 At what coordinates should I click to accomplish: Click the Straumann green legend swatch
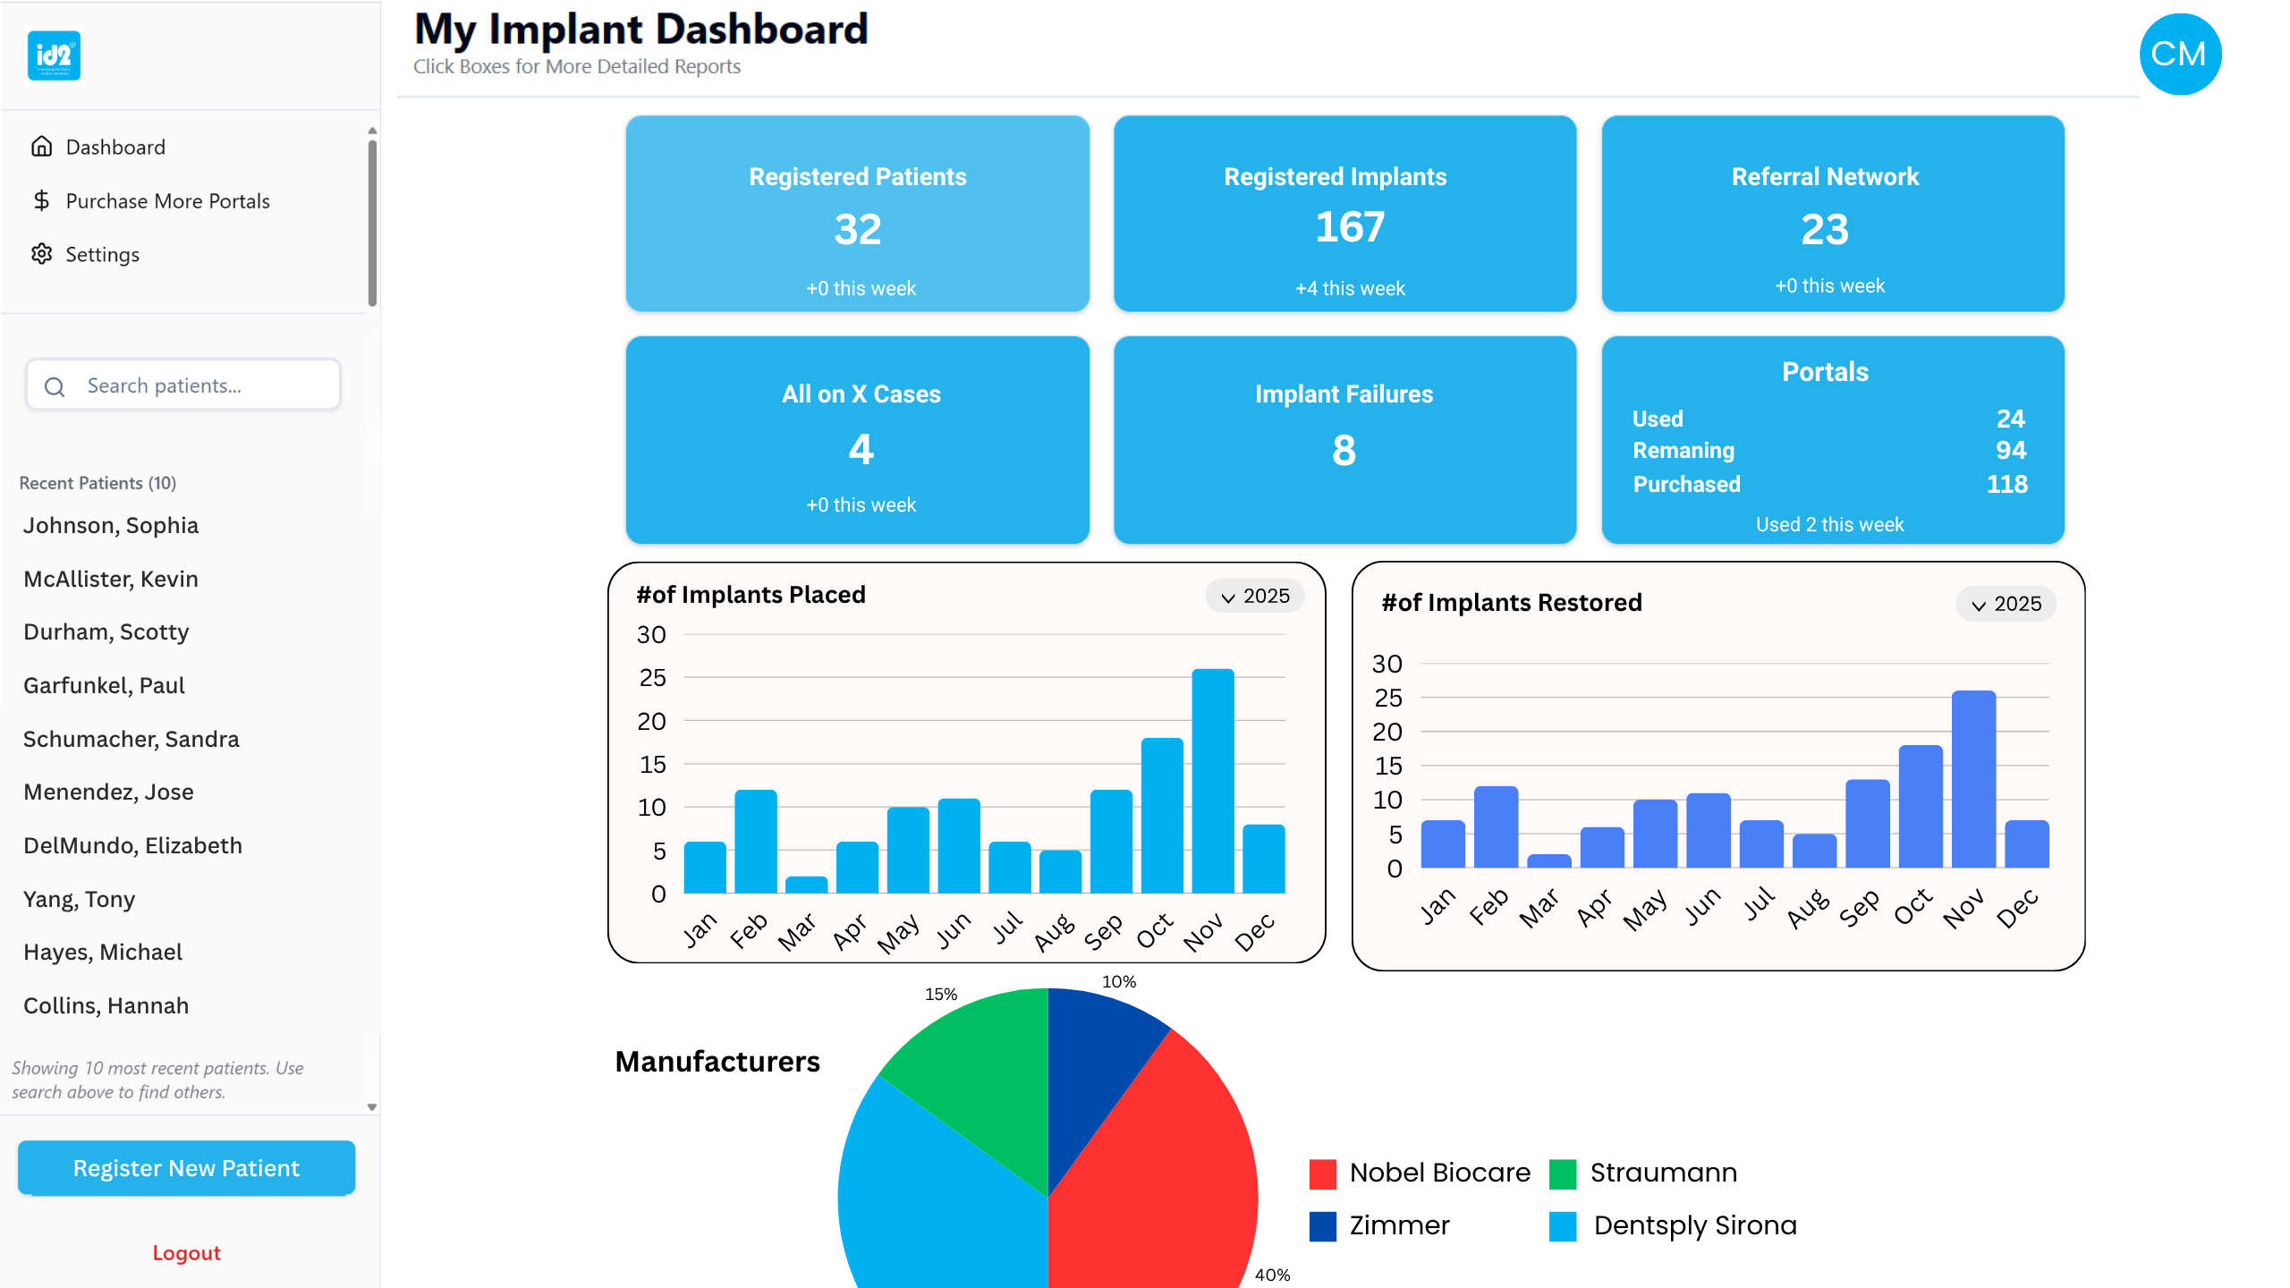tap(1564, 1173)
